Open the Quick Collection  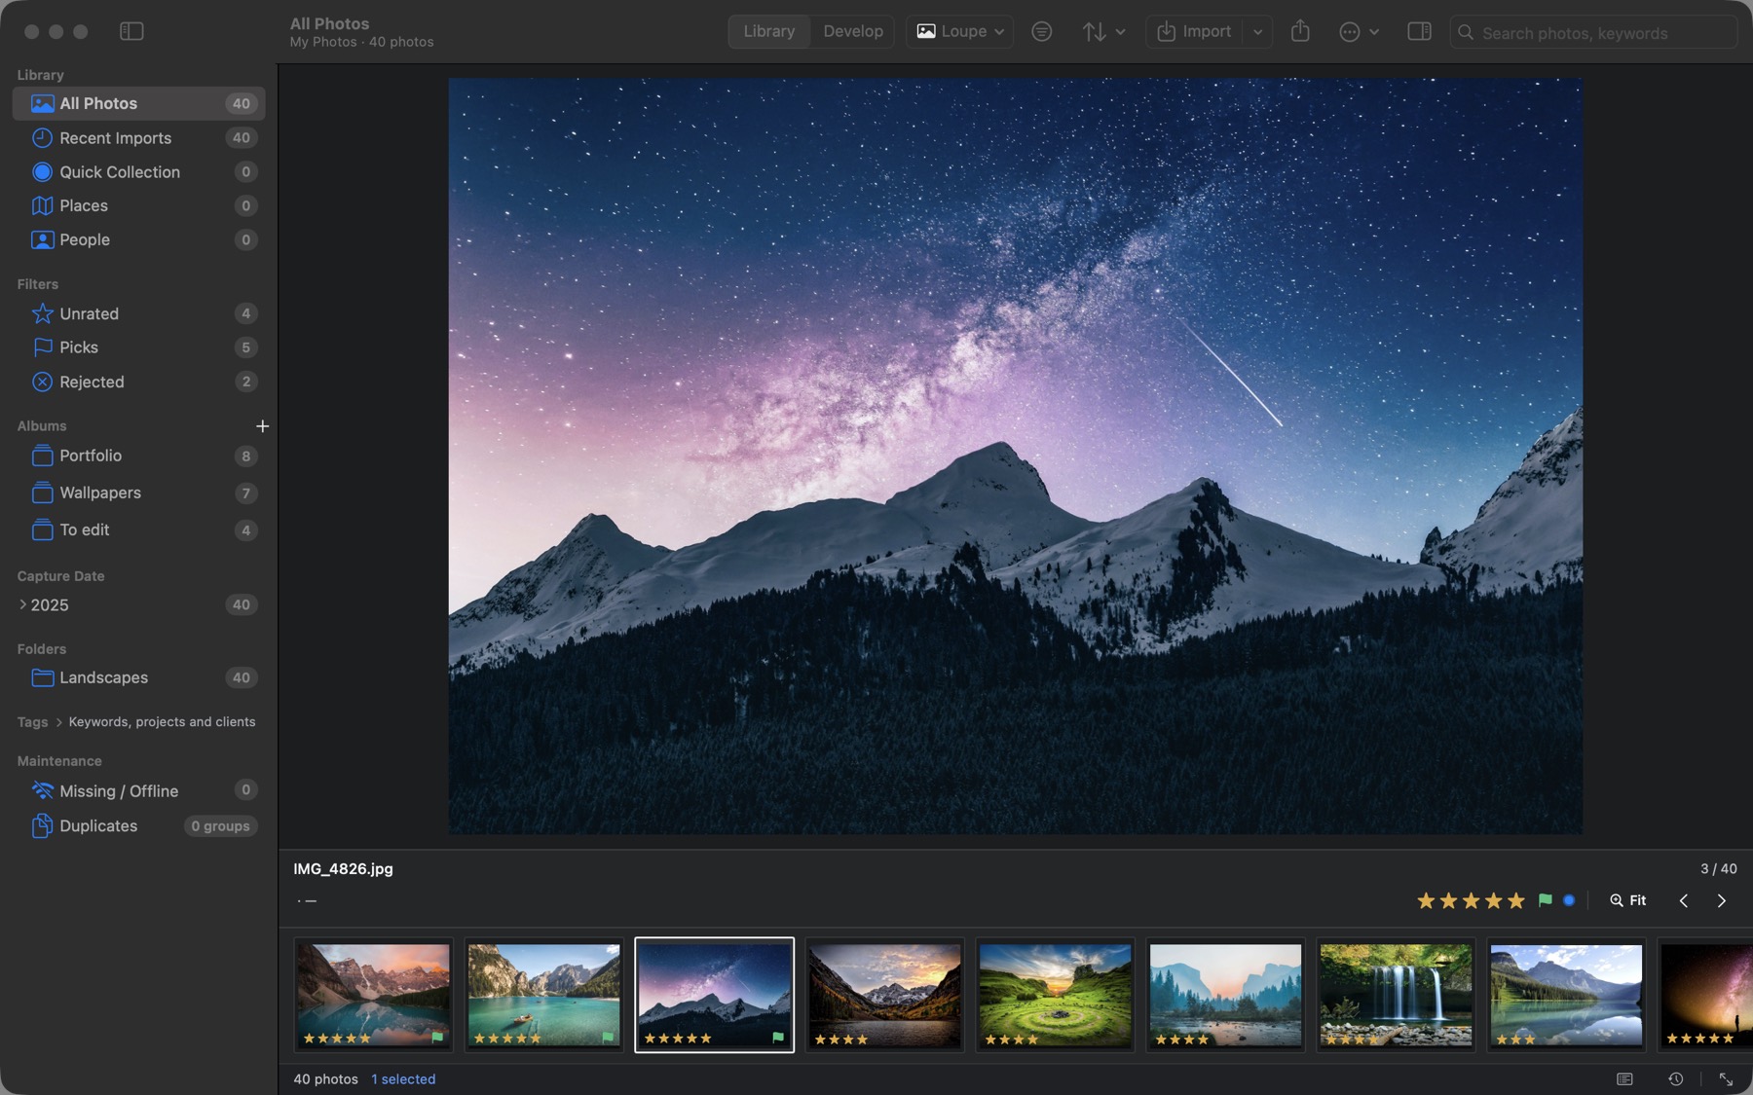[x=138, y=171]
